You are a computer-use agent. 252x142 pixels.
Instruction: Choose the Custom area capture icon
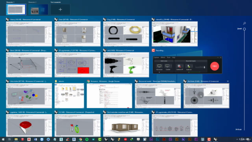tap(167, 66)
